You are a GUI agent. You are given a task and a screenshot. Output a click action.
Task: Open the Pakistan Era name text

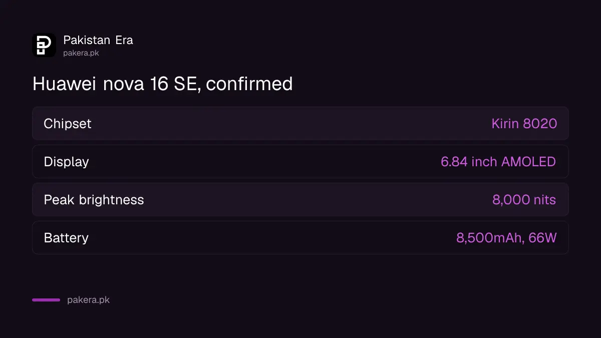tap(98, 40)
